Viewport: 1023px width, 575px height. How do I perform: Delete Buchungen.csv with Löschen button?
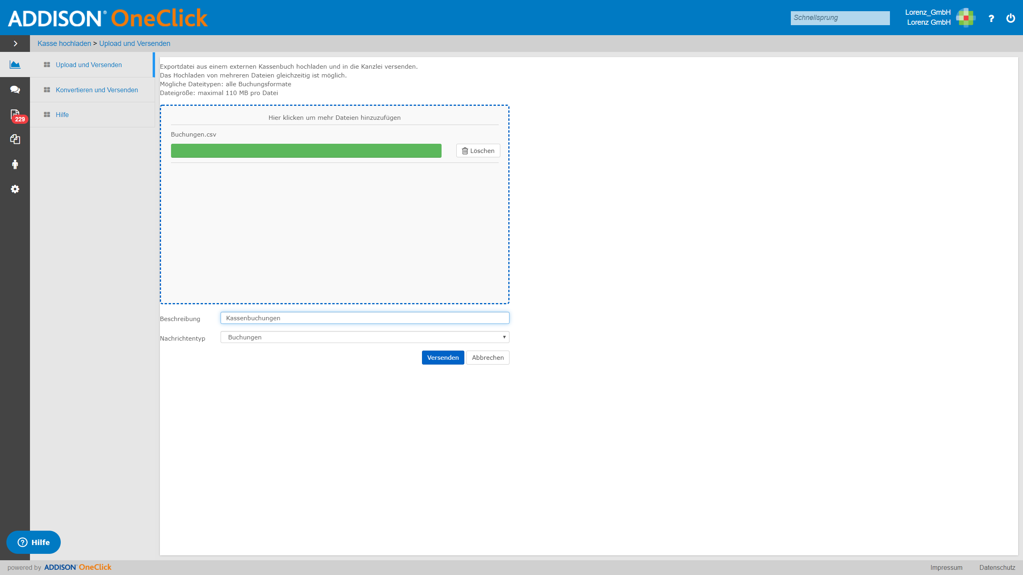(x=478, y=151)
